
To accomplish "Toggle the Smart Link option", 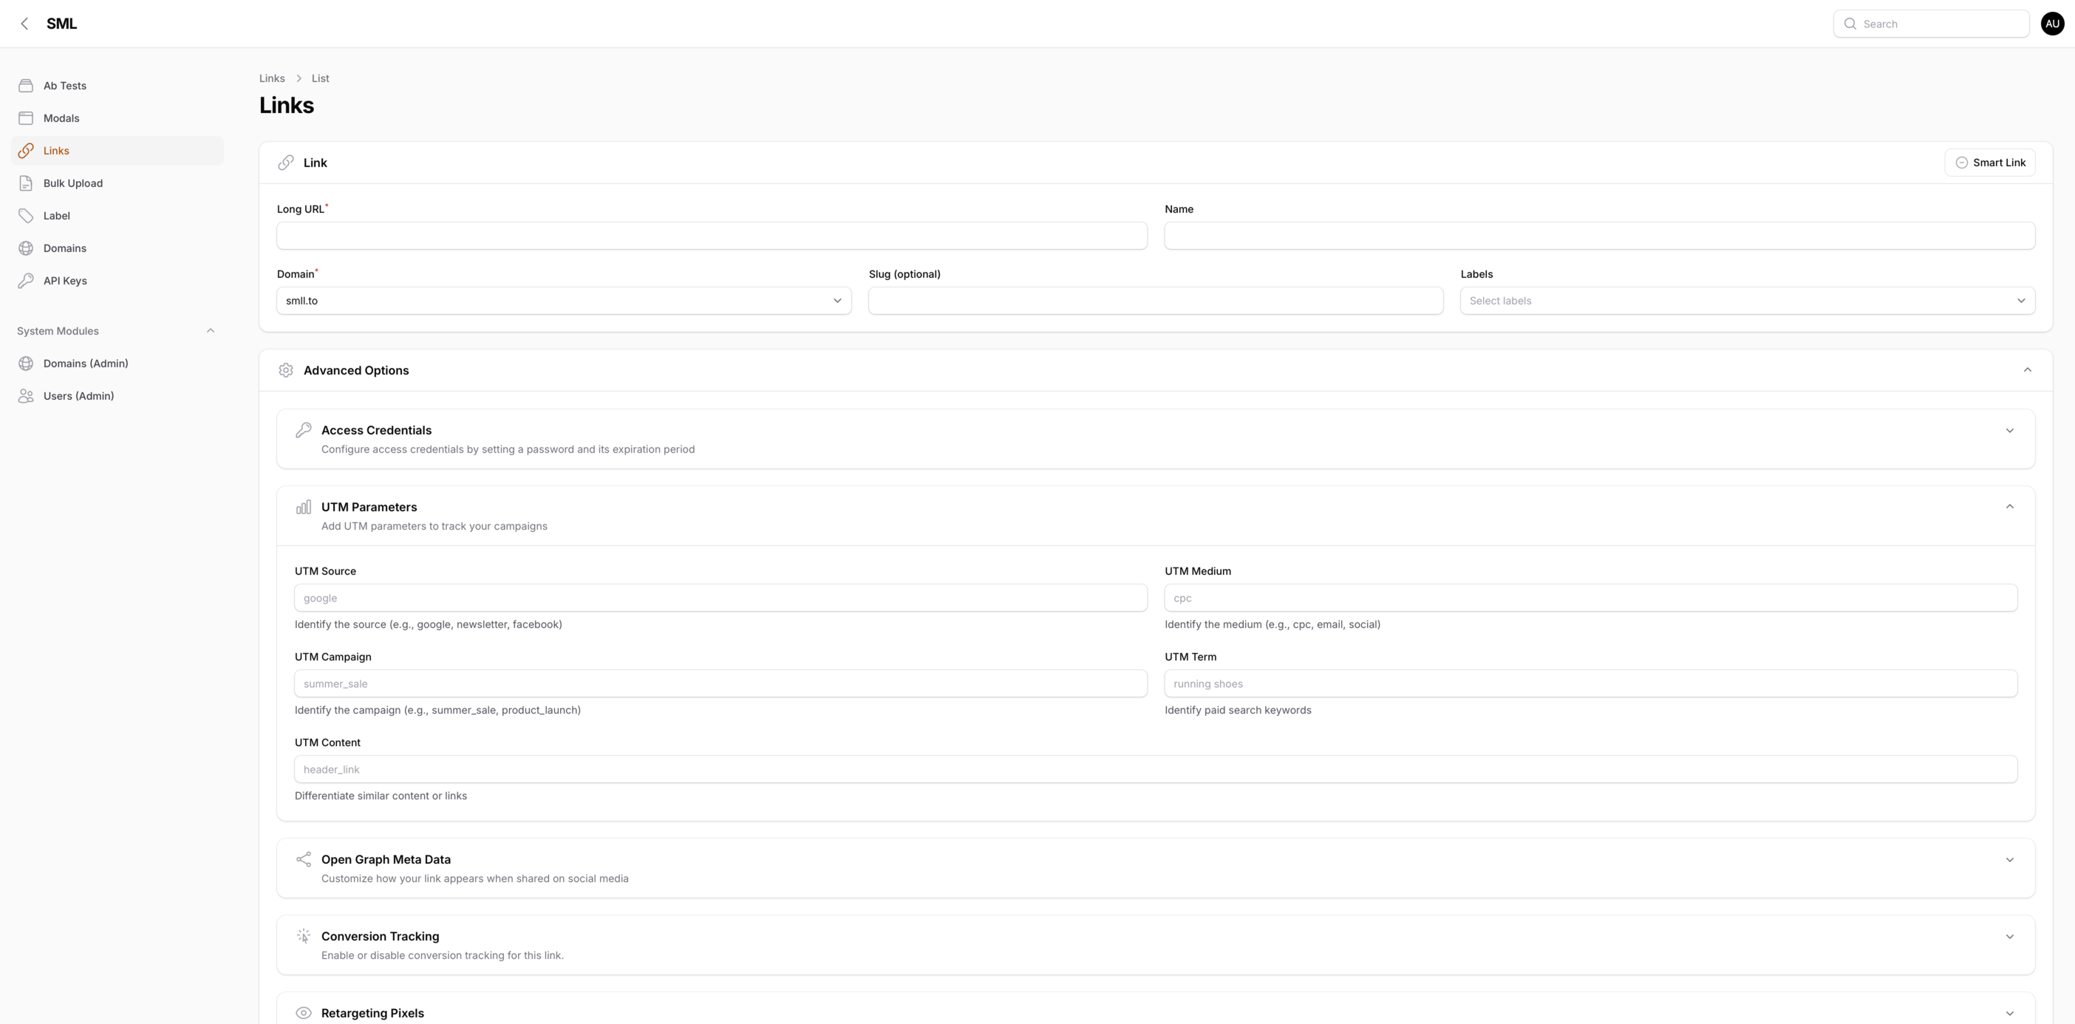I will coord(1989,162).
